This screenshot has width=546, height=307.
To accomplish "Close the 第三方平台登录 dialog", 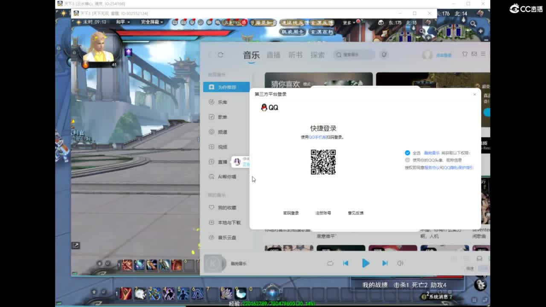I will pyautogui.click(x=474, y=94).
